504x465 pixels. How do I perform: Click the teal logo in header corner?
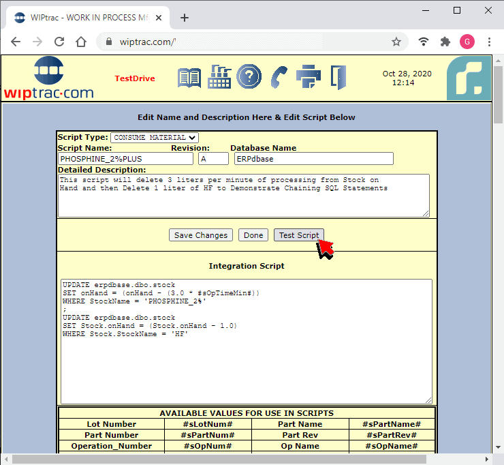point(469,78)
